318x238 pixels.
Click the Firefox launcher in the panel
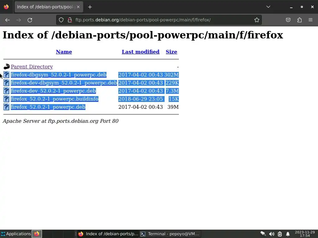(x=37, y=234)
